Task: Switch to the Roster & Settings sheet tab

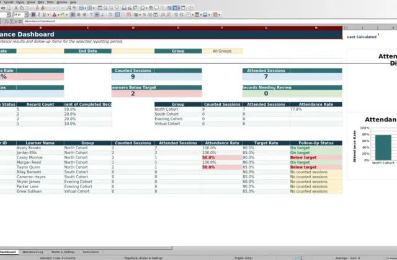Action: pos(63,252)
